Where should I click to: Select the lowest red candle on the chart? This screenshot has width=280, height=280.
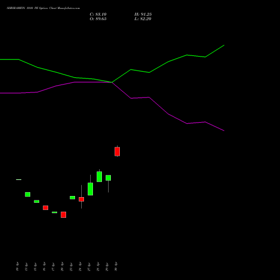pyautogui.click(x=63, y=214)
